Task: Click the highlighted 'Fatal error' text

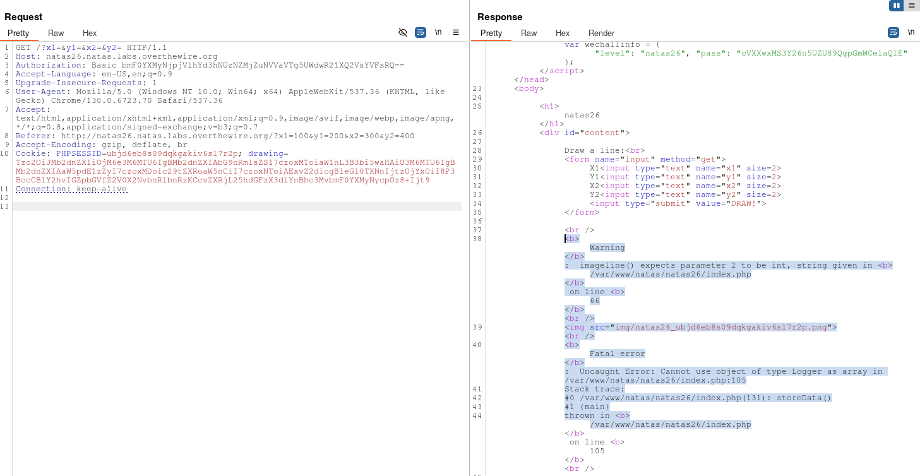Action: coord(618,354)
